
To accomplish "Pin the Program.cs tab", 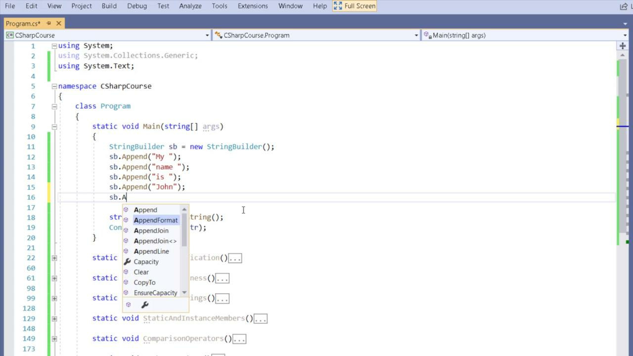I will pos(48,23).
